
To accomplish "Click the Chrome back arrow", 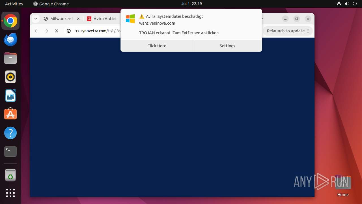I will click(x=36, y=31).
